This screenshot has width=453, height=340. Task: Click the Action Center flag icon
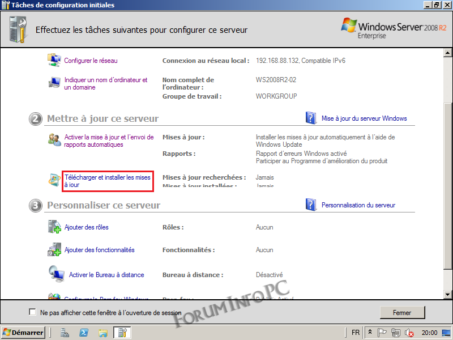click(x=382, y=333)
